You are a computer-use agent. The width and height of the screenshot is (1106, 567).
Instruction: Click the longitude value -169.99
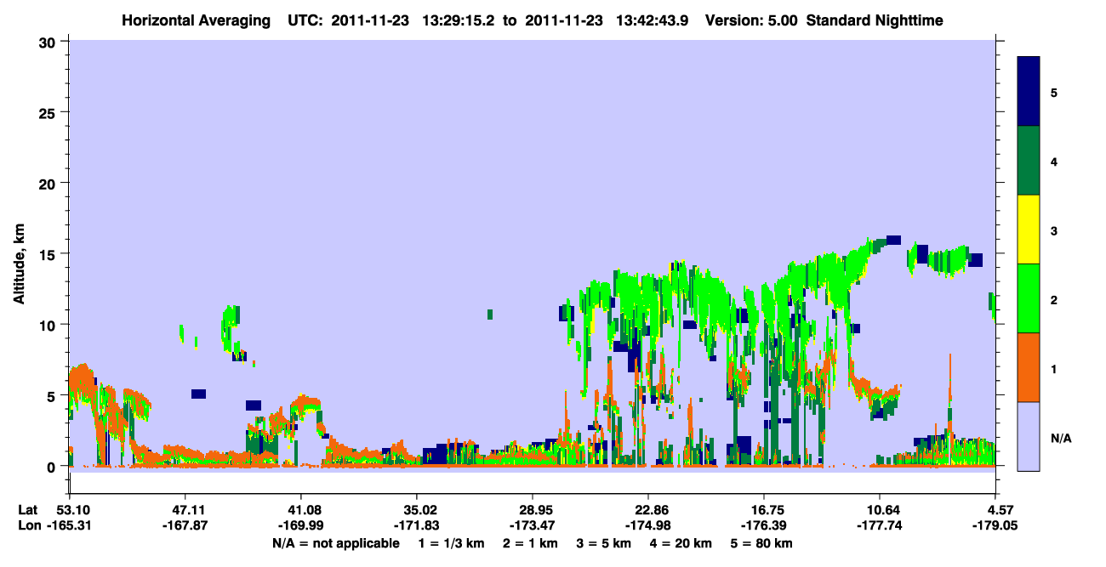(300, 525)
